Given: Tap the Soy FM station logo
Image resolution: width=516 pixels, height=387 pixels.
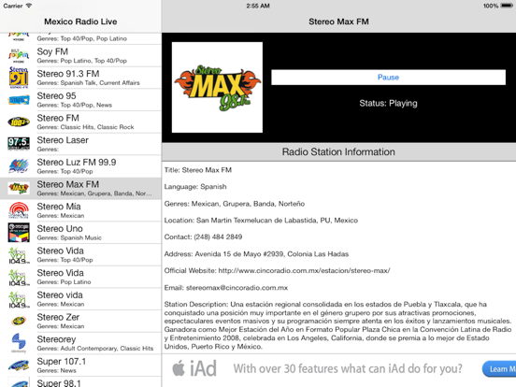Looking at the screenshot, I should 19,55.
